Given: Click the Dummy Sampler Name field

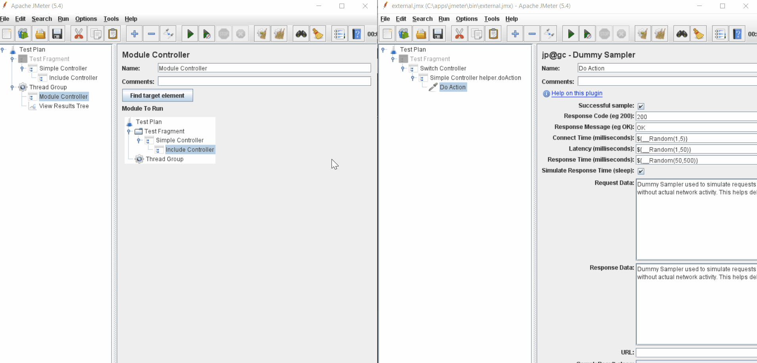Looking at the screenshot, I should click(667, 68).
